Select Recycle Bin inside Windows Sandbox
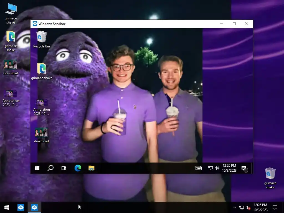Image resolution: width=284 pixels, height=213 pixels. tap(42, 39)
